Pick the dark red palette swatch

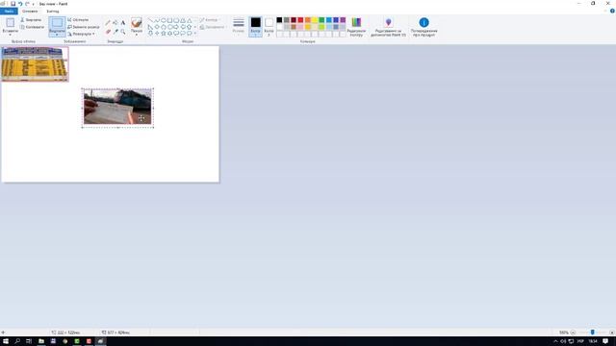pyautogui.click(x=294, y=20)
